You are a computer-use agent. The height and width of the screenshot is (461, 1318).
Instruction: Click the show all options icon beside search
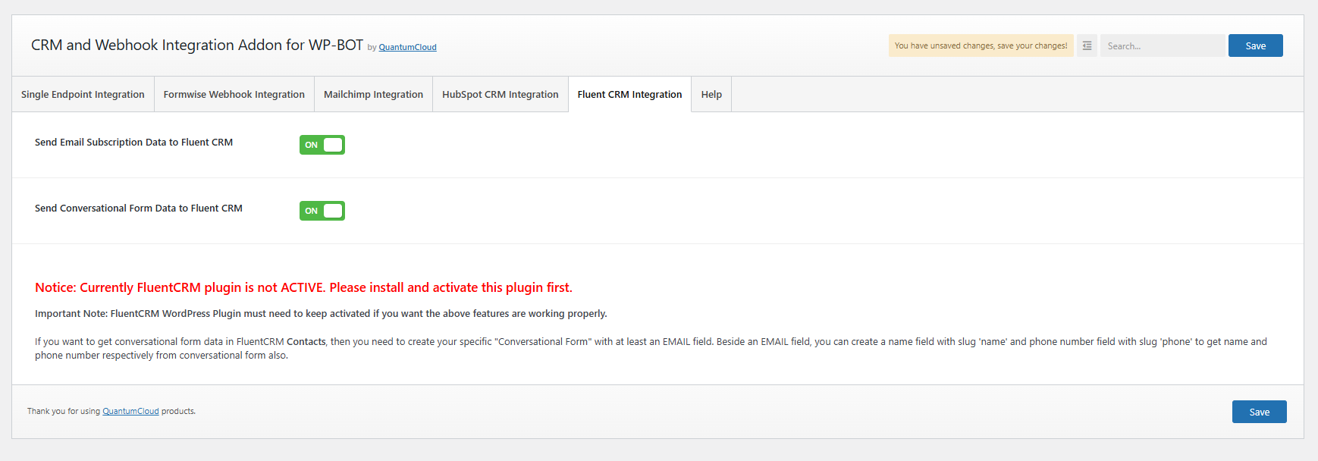(1087, 45)
